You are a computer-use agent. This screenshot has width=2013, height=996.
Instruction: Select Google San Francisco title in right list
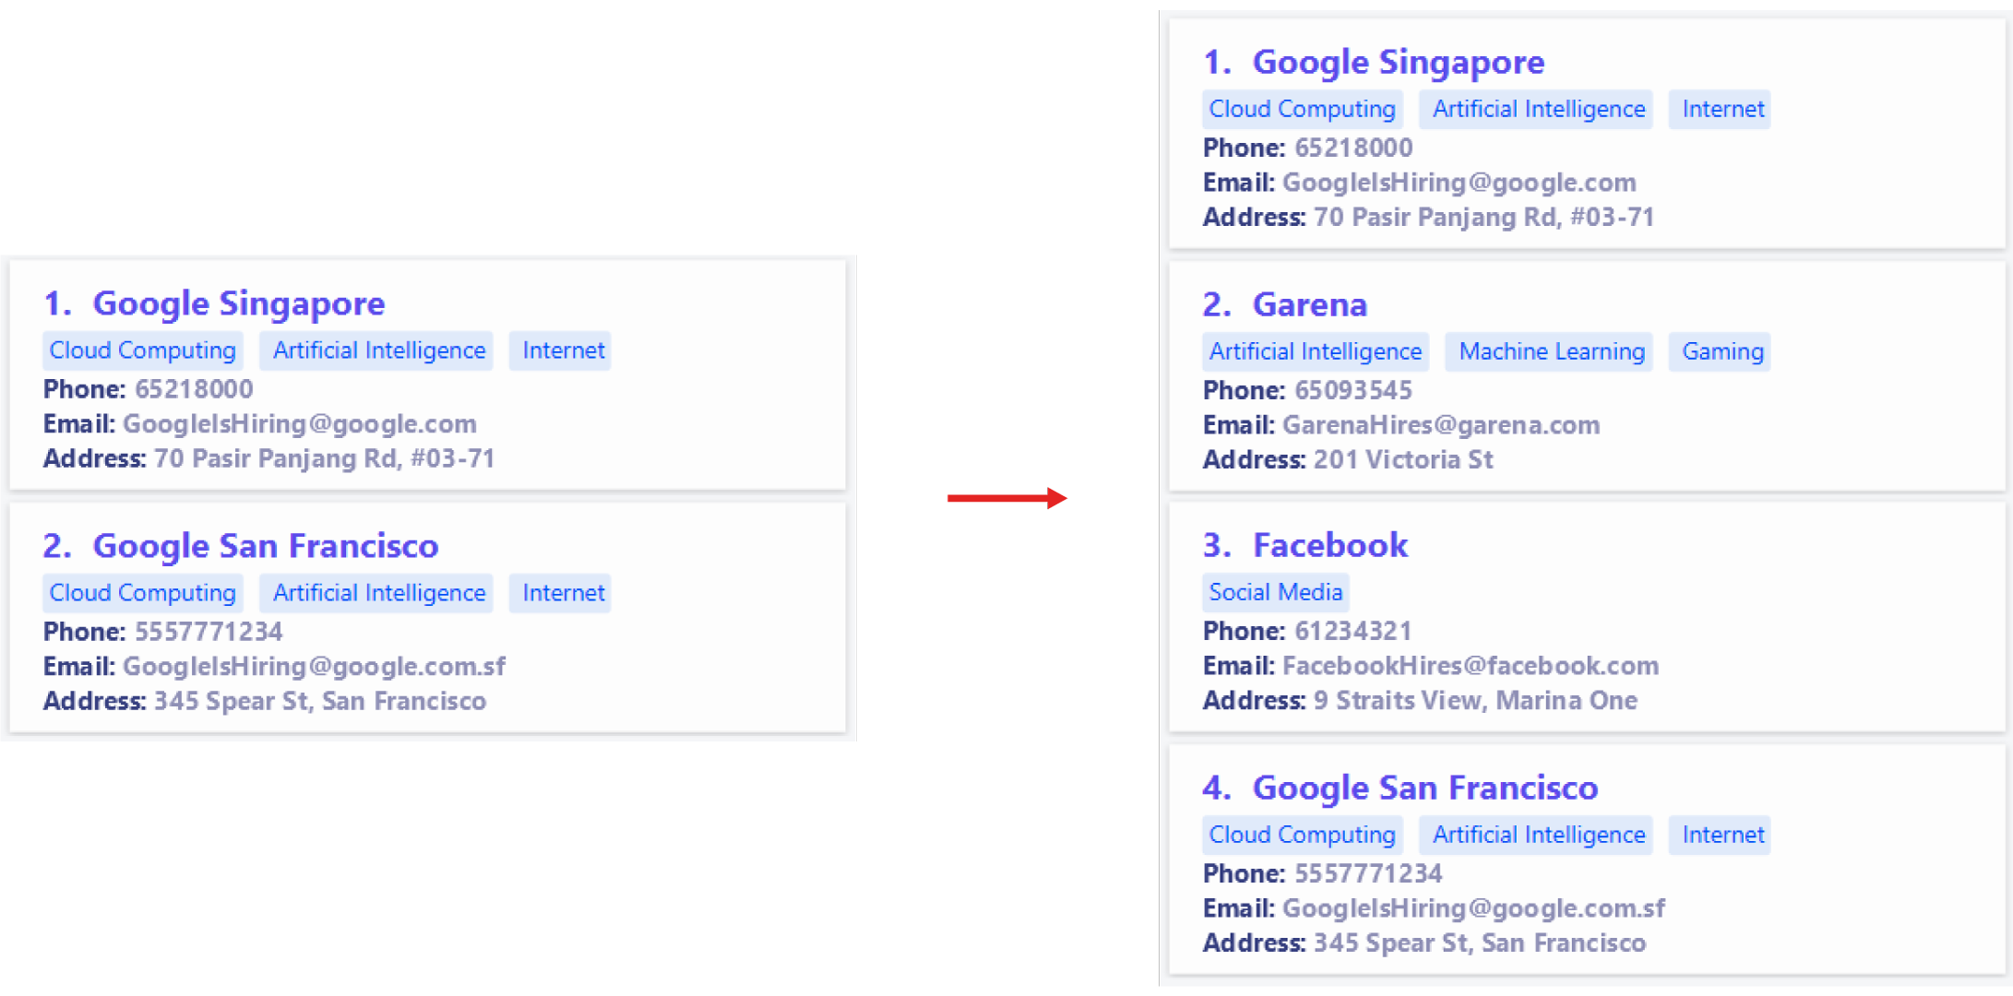pyautogui.click(x=1425, y=788)
